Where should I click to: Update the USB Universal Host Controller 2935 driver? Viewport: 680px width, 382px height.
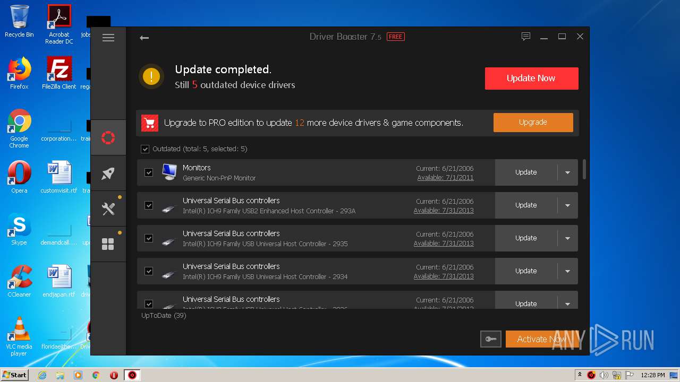[526, 238]
